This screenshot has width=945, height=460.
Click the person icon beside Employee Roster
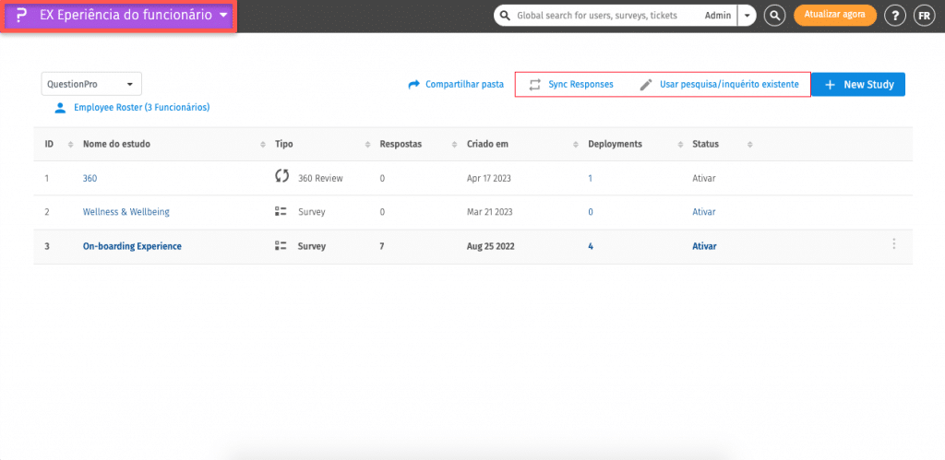click(x=60, y=108)
